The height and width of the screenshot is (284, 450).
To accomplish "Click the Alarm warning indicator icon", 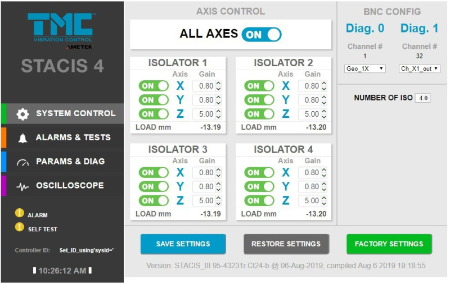I will pos(20,213).
